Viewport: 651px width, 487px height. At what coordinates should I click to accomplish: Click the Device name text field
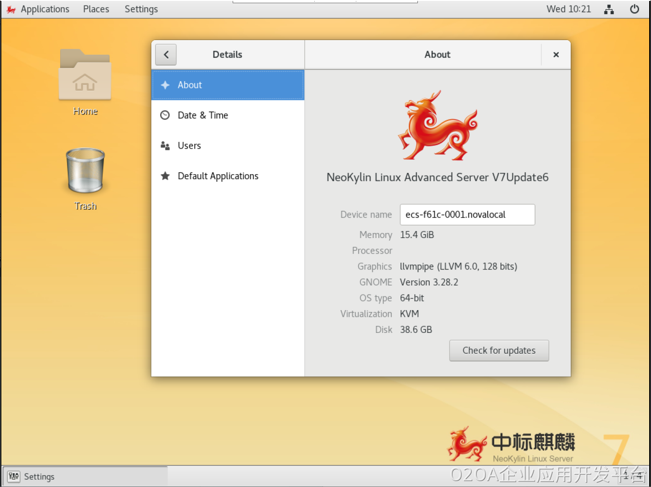click(x=467, y=215)
